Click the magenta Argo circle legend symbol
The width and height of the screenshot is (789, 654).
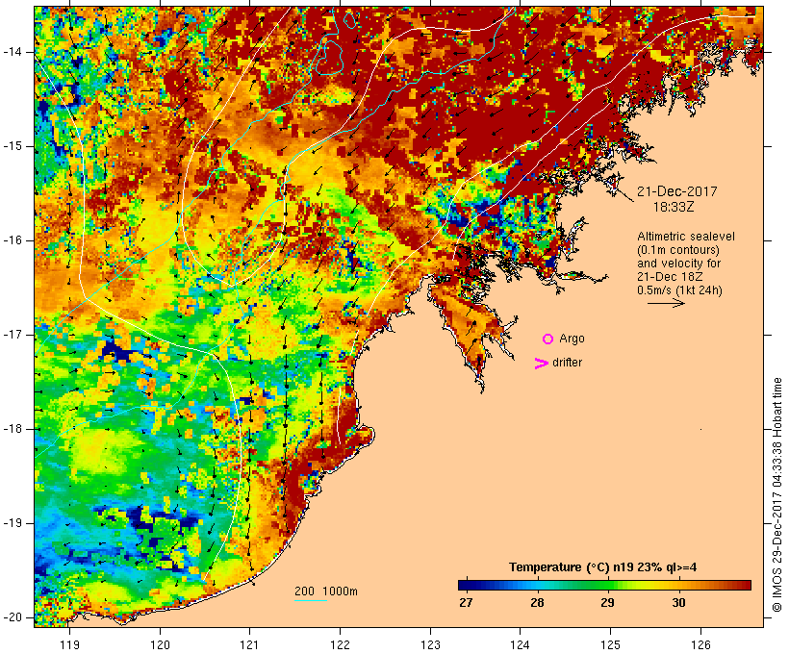coord(548,340)
